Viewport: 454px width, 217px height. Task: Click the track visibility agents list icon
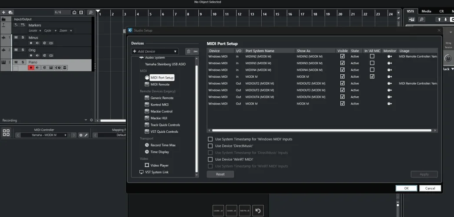click(x=81, y=13)
